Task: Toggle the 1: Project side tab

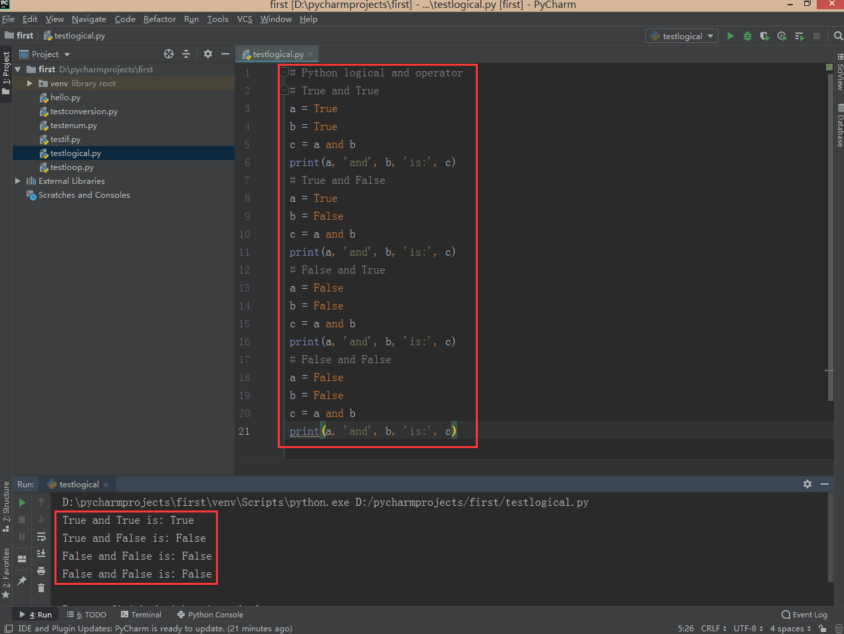Action: point(6,73)
